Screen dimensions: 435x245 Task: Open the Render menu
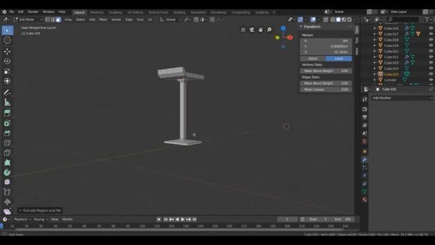coord(33,12)
